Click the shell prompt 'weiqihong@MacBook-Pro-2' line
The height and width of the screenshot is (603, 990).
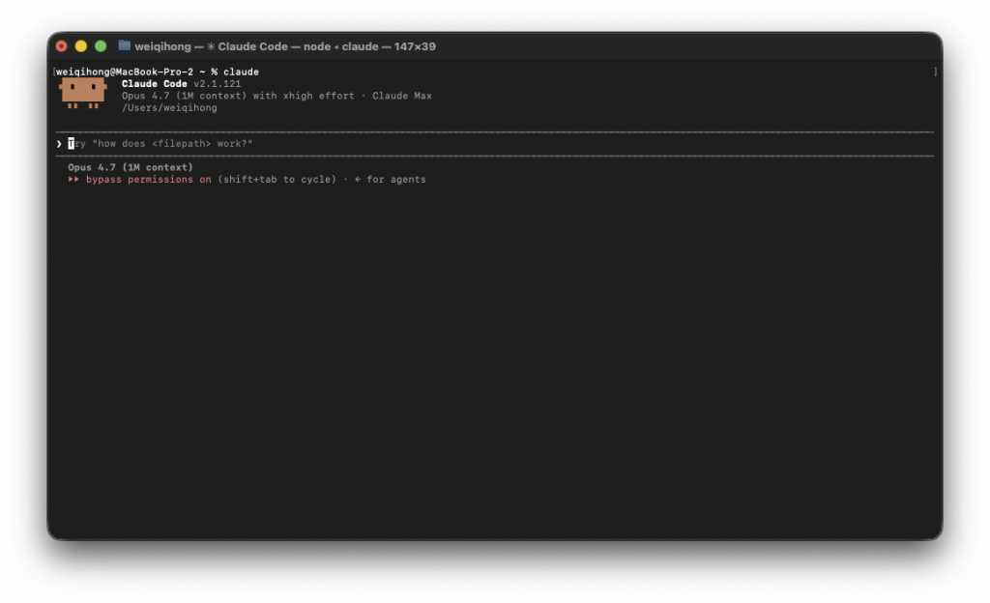[x=125, y=72]
